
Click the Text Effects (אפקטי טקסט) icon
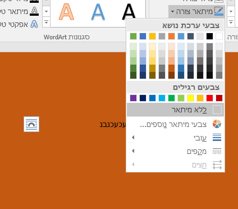tap(34, 24)
